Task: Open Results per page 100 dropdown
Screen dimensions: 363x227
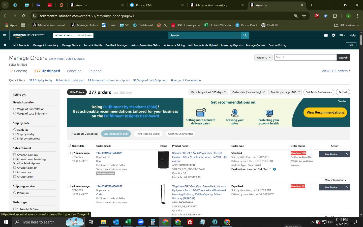Action: point(285,92)
